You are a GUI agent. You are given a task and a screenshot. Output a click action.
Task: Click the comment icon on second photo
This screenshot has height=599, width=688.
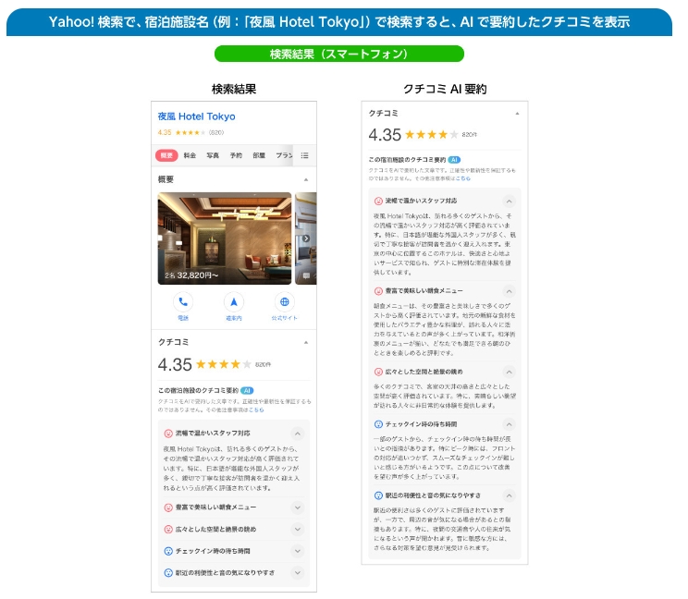[x=306, y=275]
